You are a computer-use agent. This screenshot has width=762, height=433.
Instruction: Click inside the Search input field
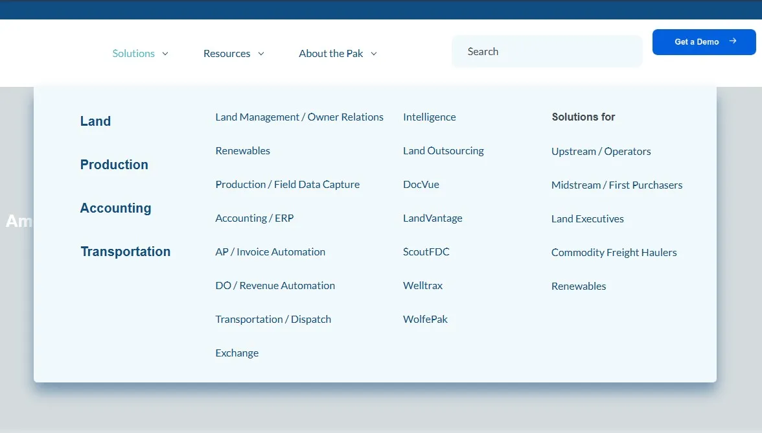[546, 51]
